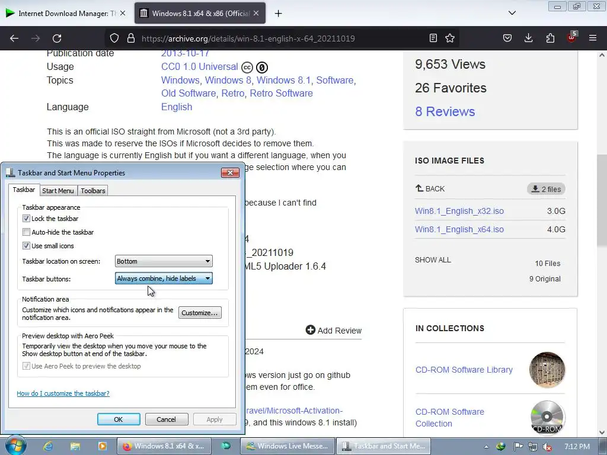607x455 pixels.
Task: Click the uBlock Origin extension icon
Action: [572, 37]
